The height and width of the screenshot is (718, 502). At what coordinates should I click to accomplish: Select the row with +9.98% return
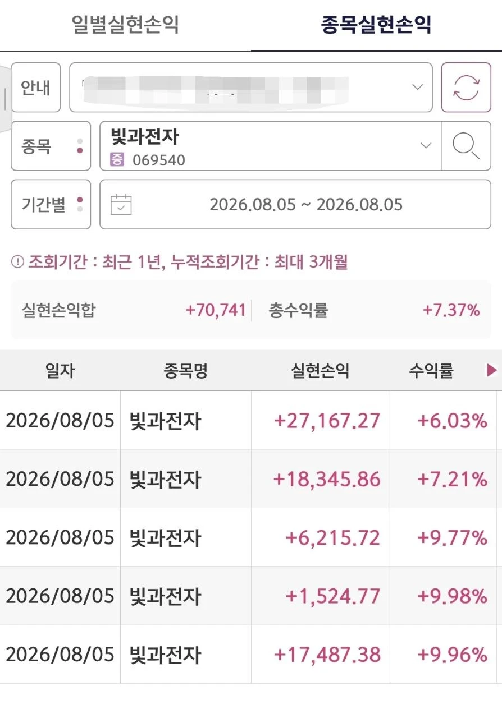click(x=251, y=596)
